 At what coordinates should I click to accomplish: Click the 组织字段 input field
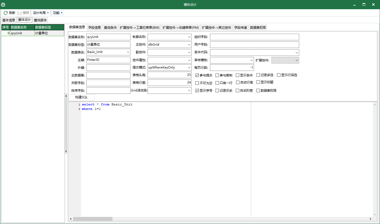(255, 37)
